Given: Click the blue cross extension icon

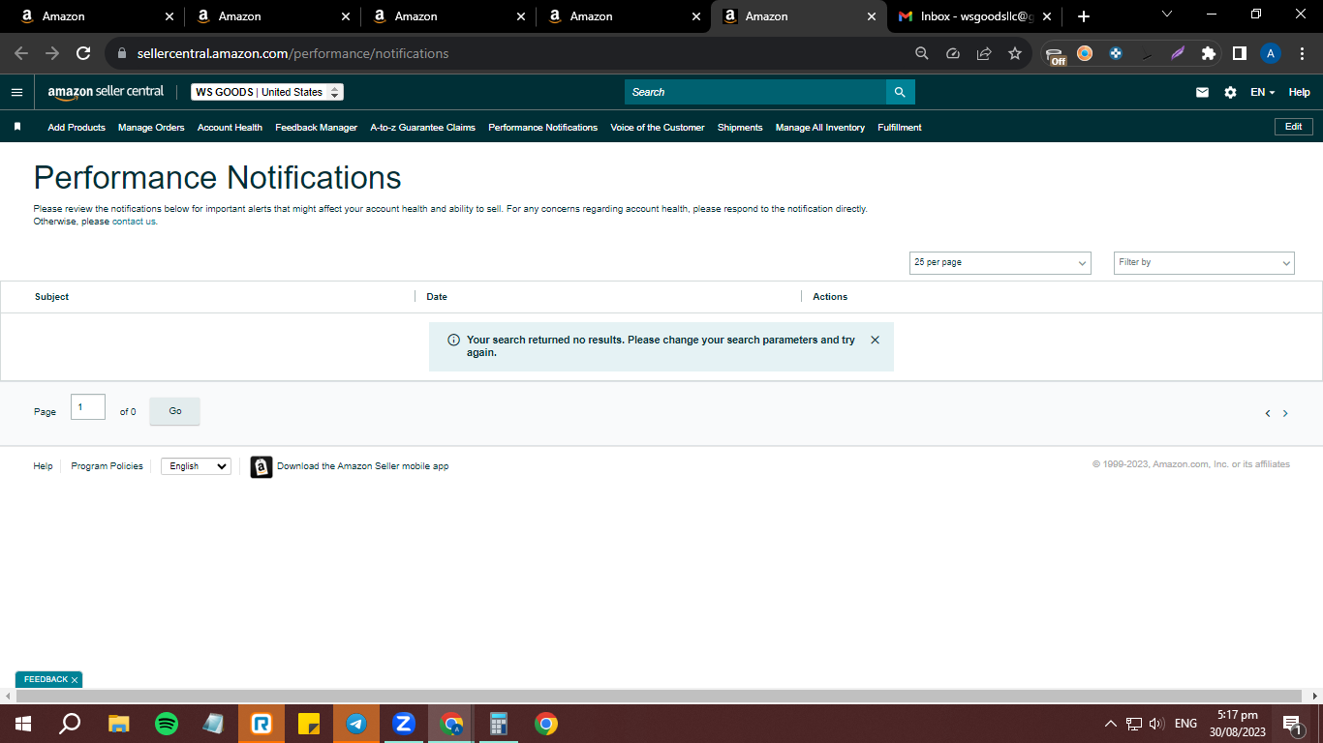Looking at the screenshot, I should pyautogui.click(x=1116, y=53).
